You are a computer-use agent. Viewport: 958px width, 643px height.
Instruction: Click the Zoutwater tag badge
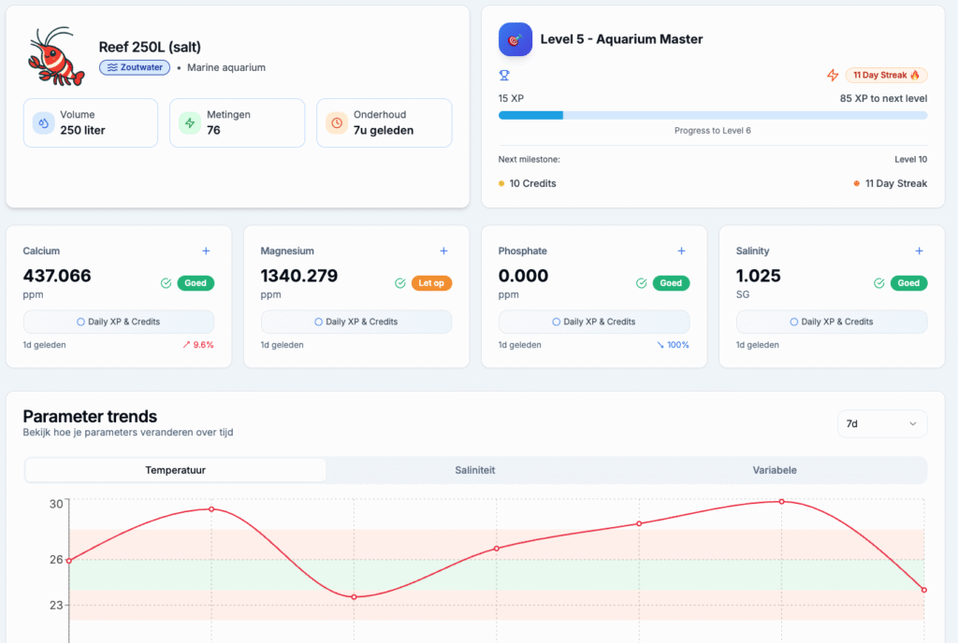pyautogui.click(x=138, y=67)
